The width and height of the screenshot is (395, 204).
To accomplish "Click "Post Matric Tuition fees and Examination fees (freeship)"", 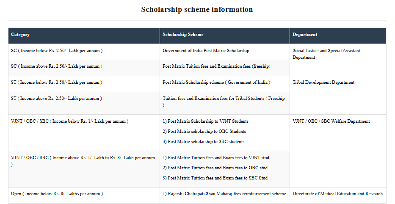I will (216, 66).
